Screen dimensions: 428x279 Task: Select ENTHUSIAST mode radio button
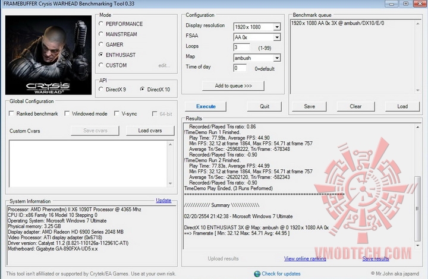pos(101,55)
